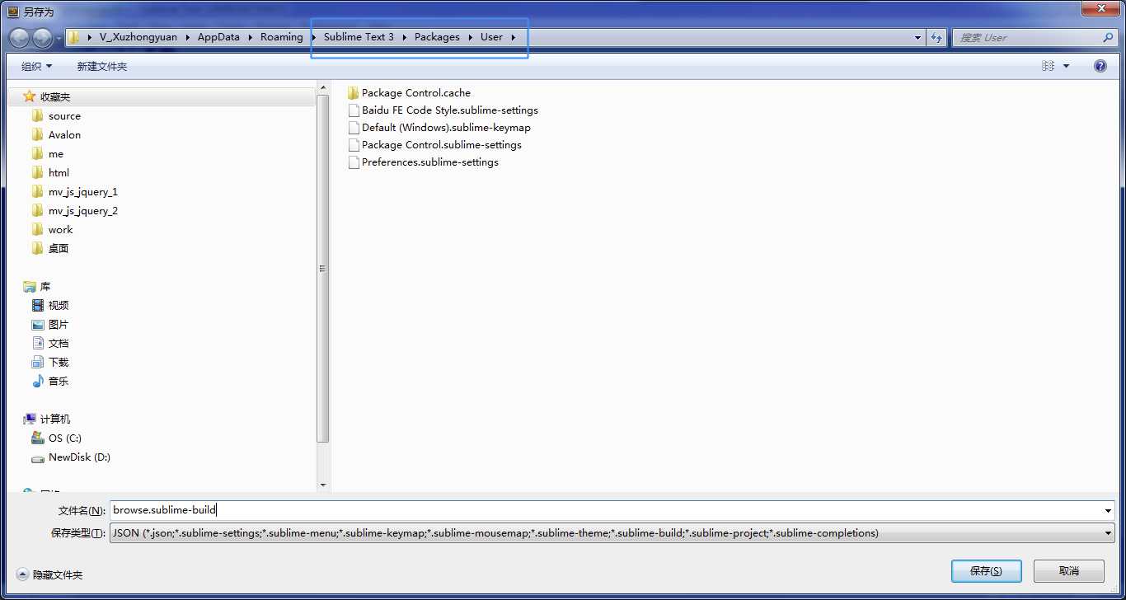
Task: Open the work favorite folder
Action: click(60, 230)
